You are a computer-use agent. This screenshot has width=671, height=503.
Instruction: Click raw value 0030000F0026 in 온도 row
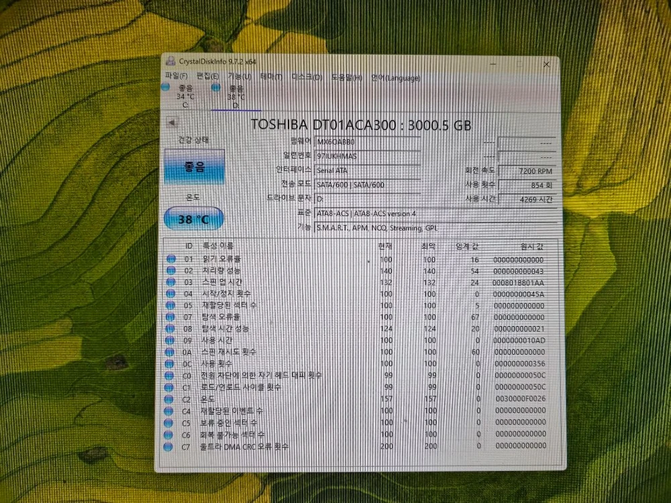521,398
